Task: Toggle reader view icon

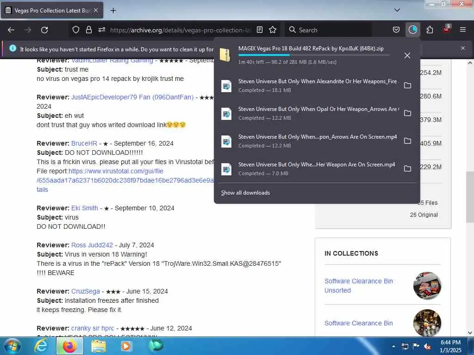Action: tap(259, 30)
